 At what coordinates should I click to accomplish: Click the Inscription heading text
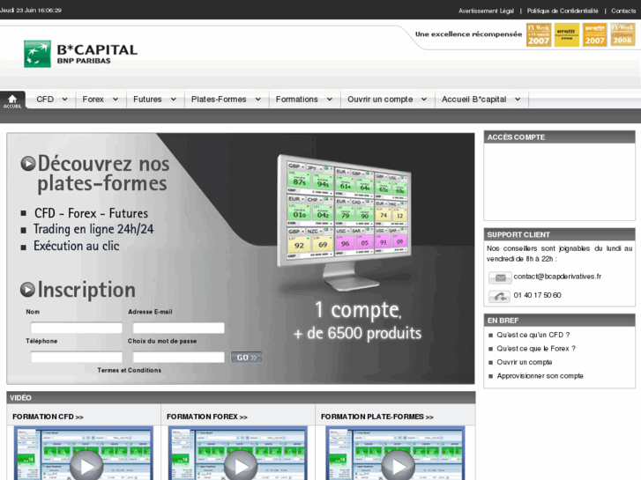tap(86, 290)
